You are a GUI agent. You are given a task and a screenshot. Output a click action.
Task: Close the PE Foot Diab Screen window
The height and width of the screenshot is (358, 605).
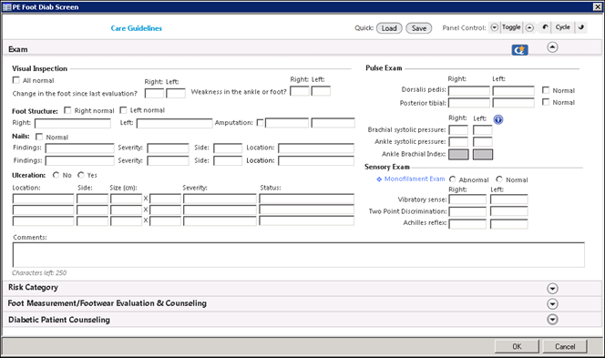tap(597, 6)
